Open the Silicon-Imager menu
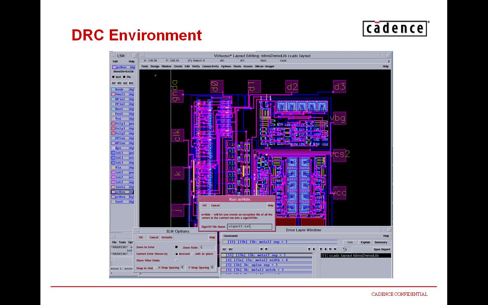The width and height of the screenshot is (488, 305). tap(265, 66)
